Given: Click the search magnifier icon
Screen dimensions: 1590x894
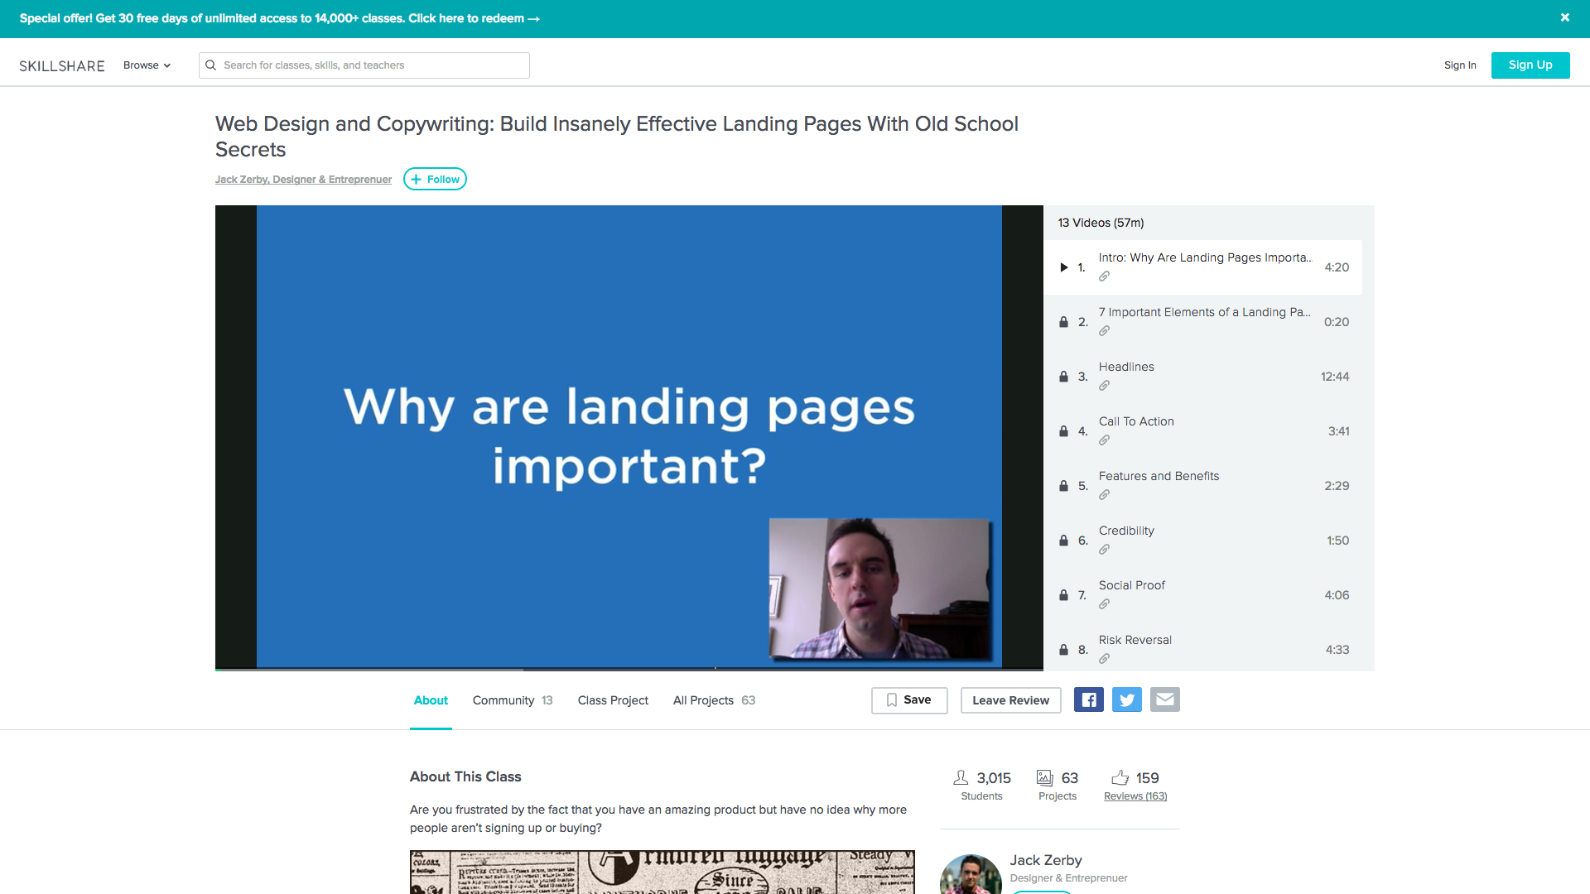Looking at the screenshot, I should point(211,65).
